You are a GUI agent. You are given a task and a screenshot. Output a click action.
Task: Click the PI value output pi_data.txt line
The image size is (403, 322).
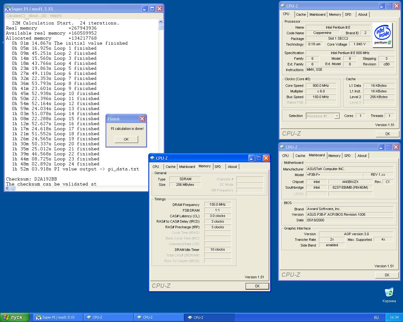tap(76, 169)
